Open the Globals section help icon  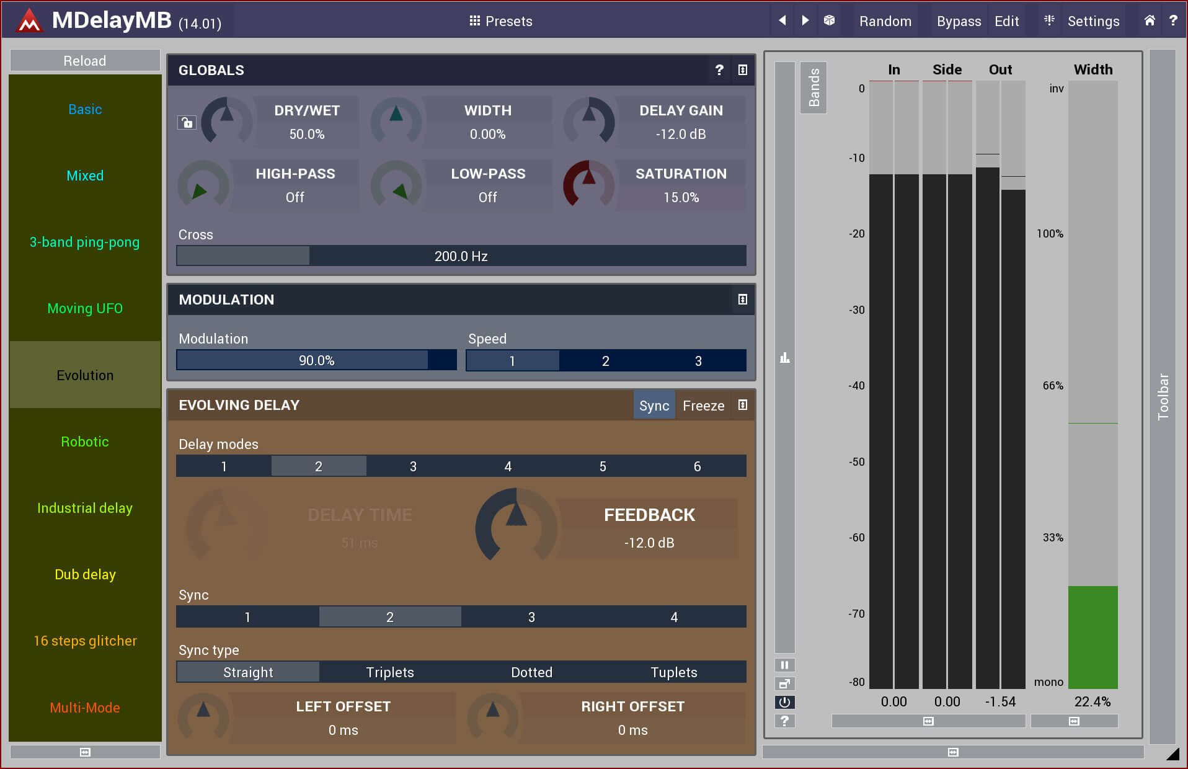(719, 70)
